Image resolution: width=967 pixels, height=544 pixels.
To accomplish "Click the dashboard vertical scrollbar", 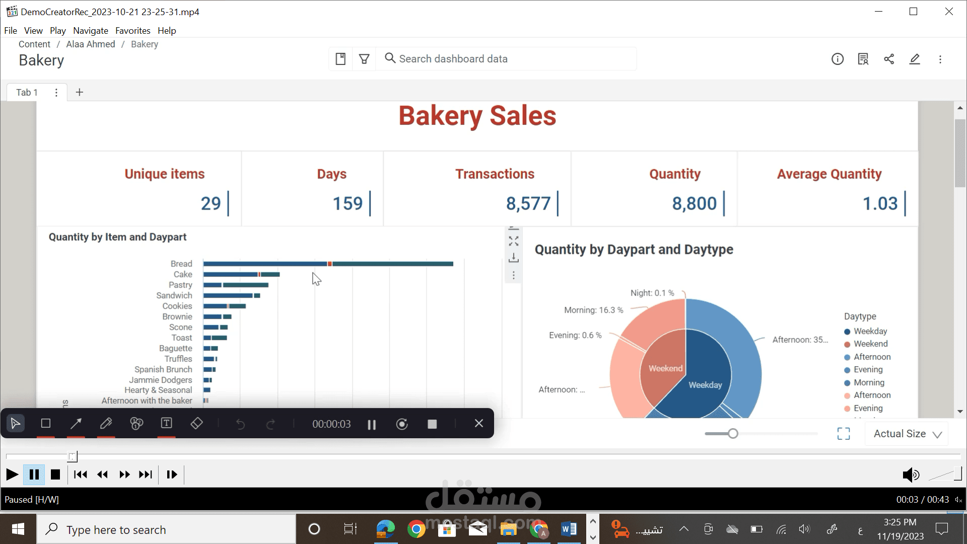I will pos(960,153).
